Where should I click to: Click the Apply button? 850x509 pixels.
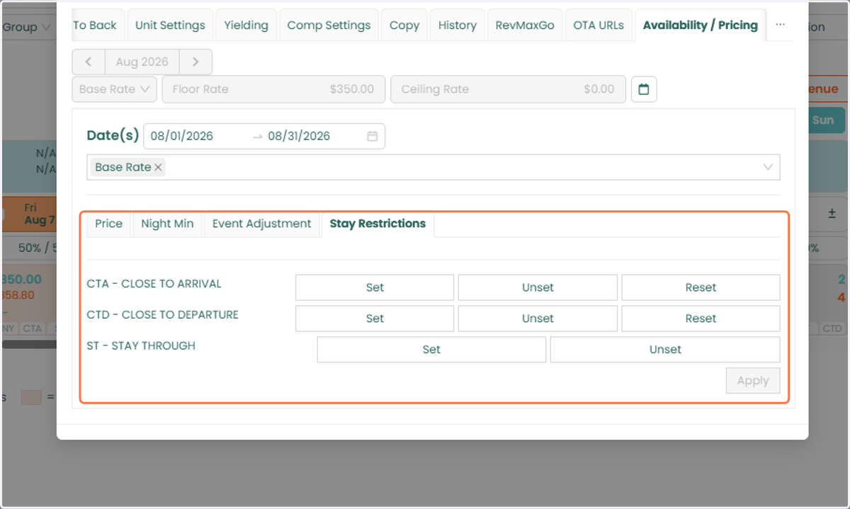click(753, 381)
